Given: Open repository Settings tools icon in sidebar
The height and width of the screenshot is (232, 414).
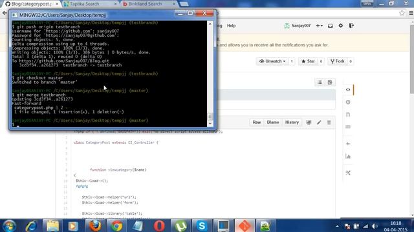Looking at the screenshot, I should pos(348,173).
